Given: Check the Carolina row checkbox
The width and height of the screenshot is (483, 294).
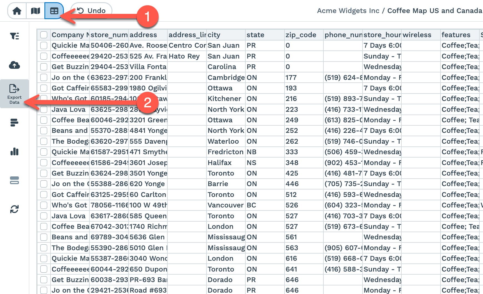Looking at the screenshot, I should click(x=44, y=67).
